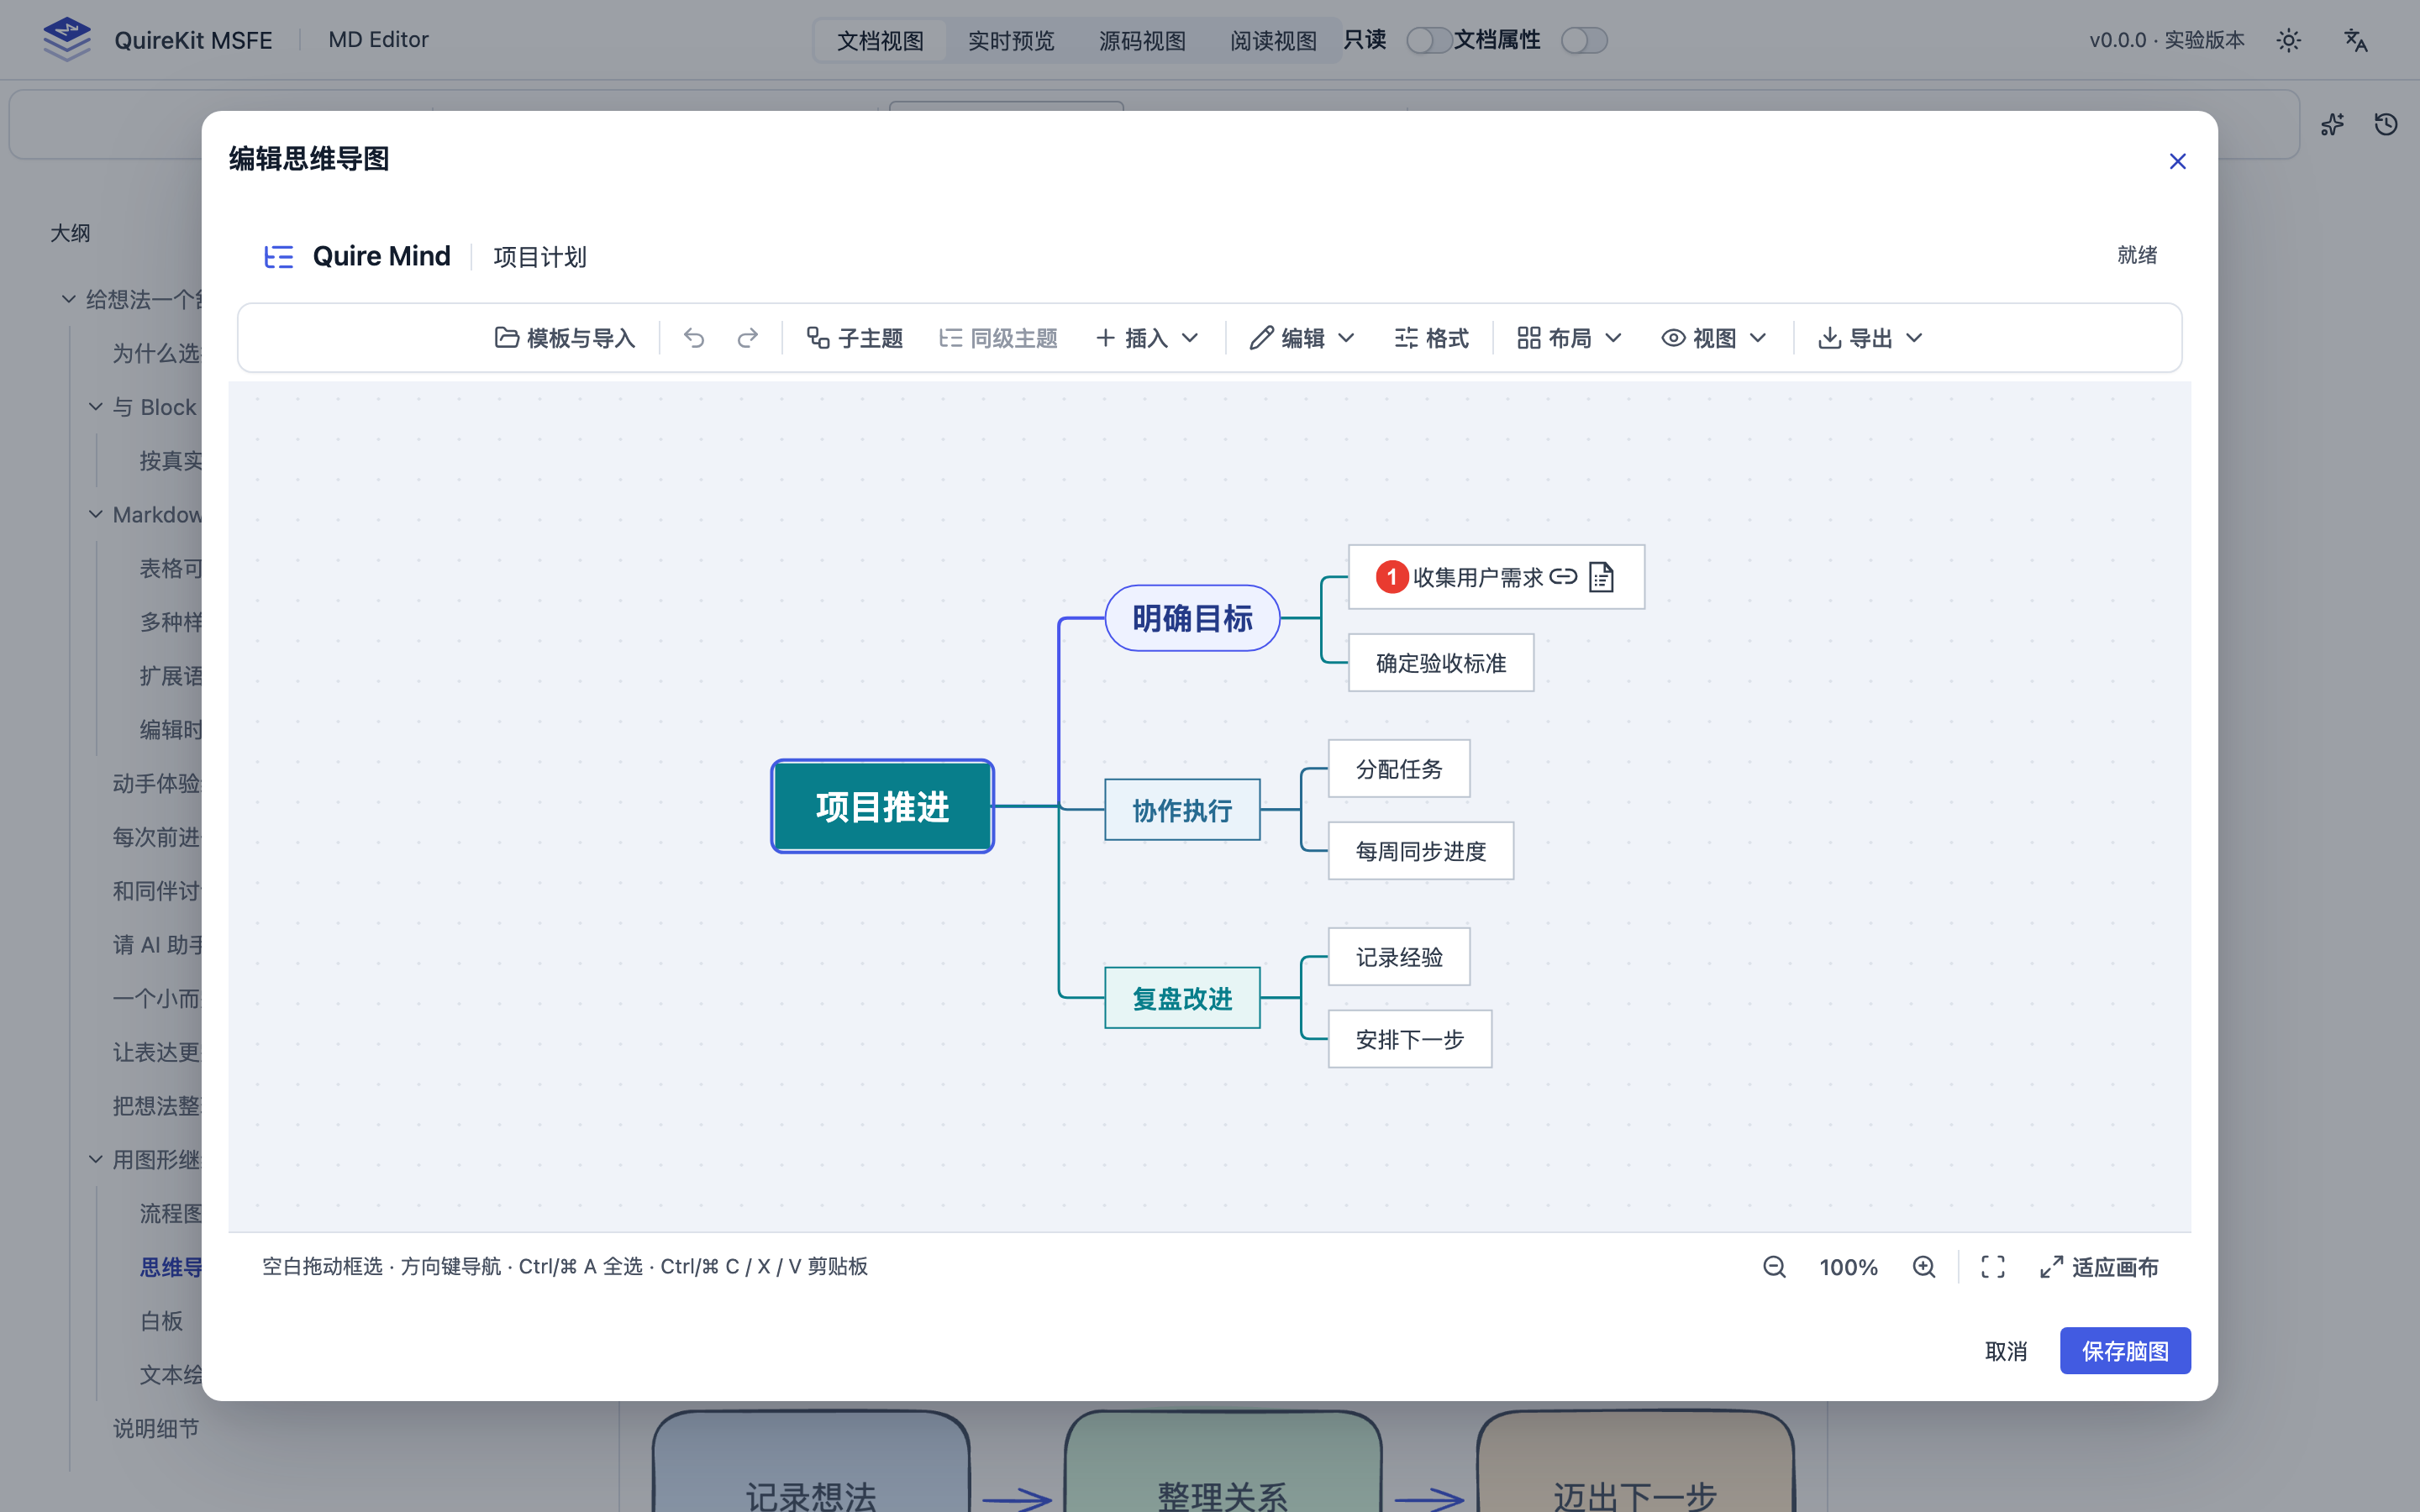Viewport: 2420px width, 1512px height.
Task: Open 白板 in the outline
Action: coord(161,1321)
